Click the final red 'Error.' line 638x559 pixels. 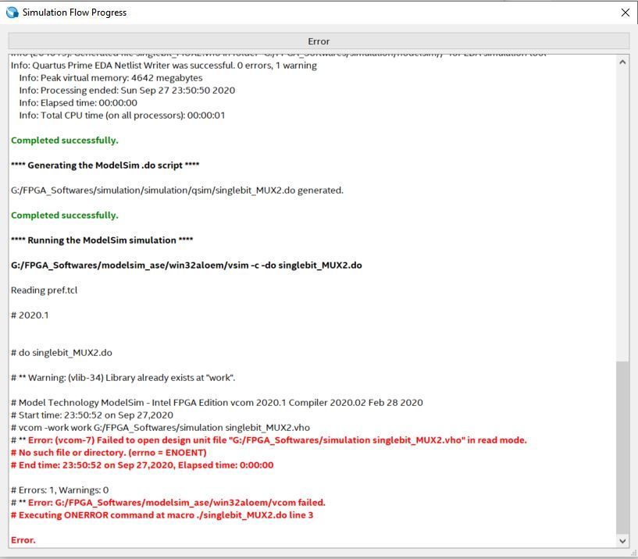[x=23, y=540]
